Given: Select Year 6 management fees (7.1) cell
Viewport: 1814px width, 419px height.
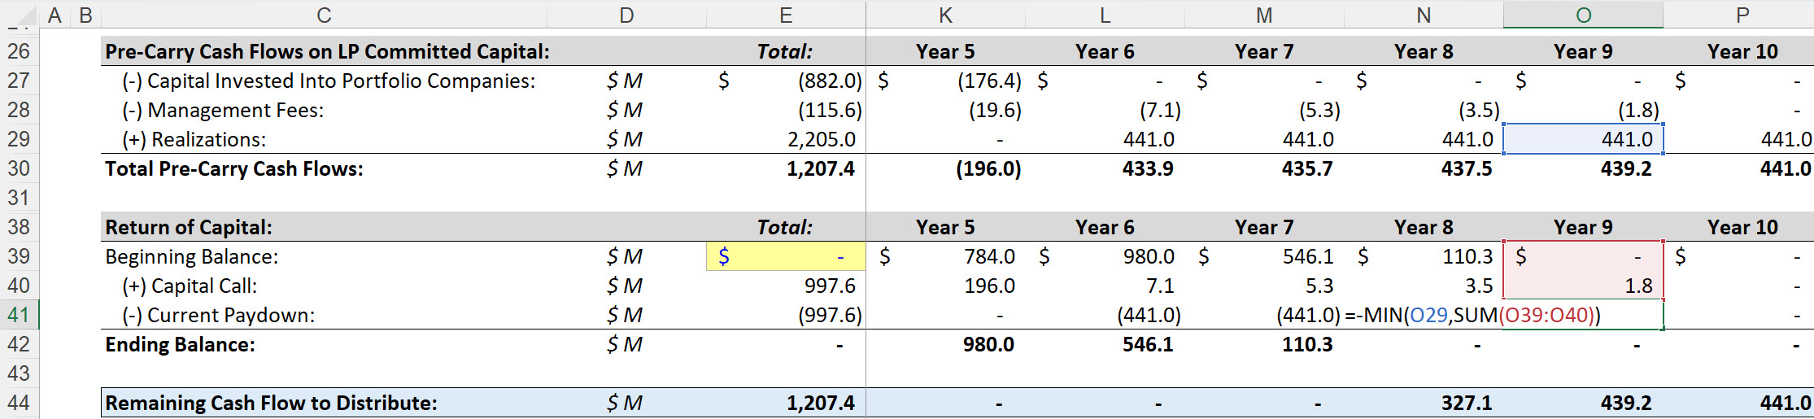Looking at the screenshot, I should coord(1105,110).
